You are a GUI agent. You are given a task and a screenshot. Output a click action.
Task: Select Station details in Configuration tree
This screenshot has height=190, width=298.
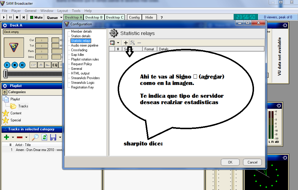click(x=81, y=36)
